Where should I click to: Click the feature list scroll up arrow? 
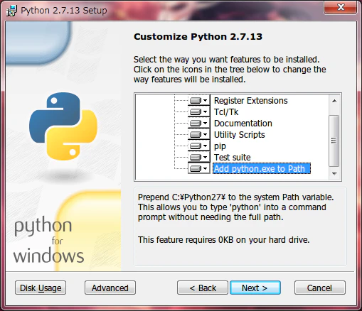pos(334,101)
